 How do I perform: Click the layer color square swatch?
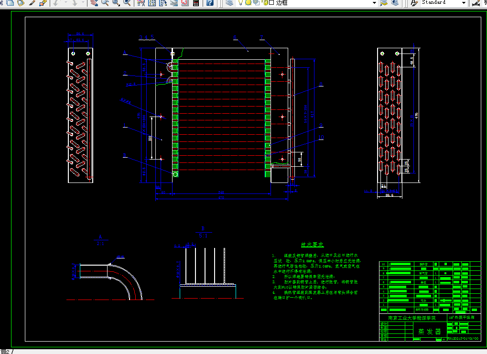point(271,3)
